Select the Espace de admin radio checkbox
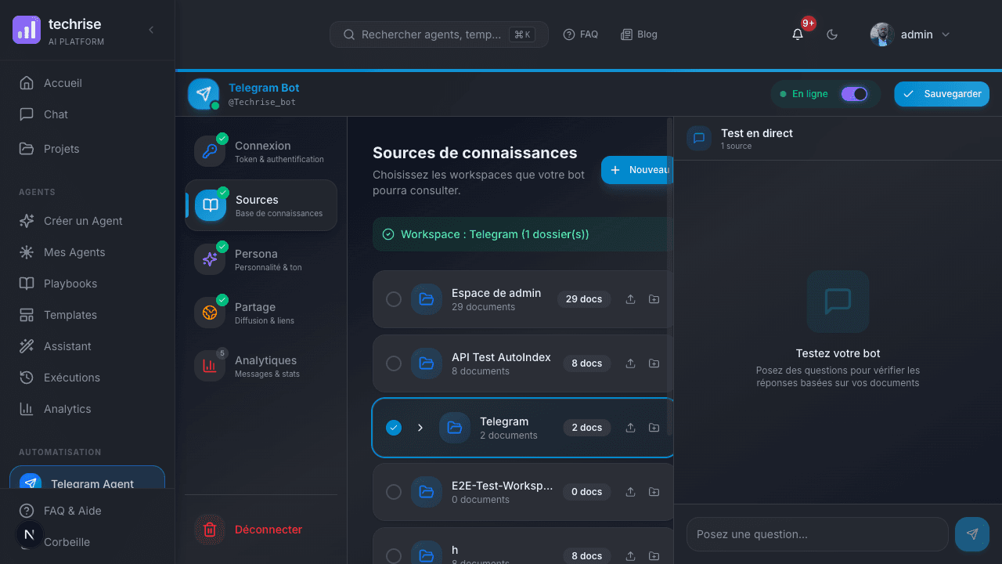This screenshot has width=1002, height=564. click(x=394, y=299)
